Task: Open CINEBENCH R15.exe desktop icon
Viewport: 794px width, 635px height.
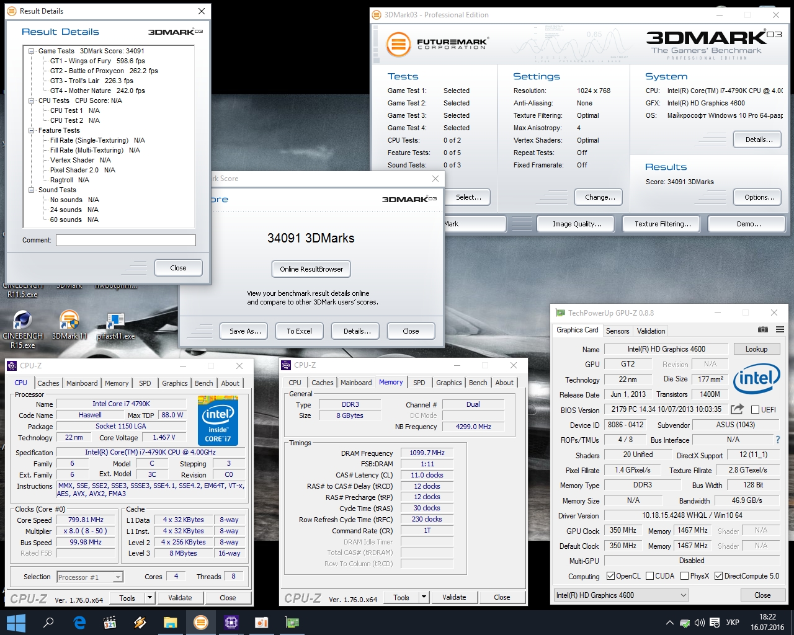Action: point(22,330)
